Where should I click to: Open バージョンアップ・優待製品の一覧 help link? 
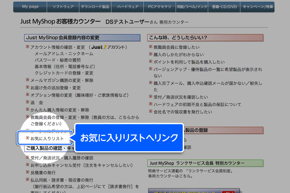pos(208,73)
